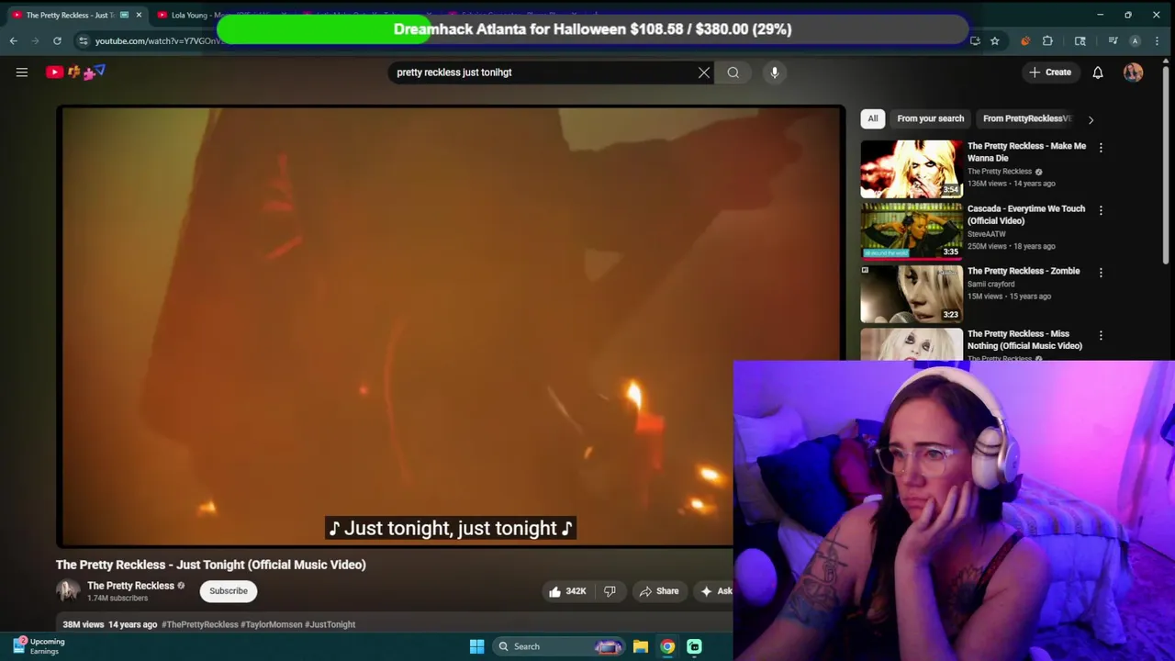Subscribe to The Pretty Reckless channel

point(229,591)
